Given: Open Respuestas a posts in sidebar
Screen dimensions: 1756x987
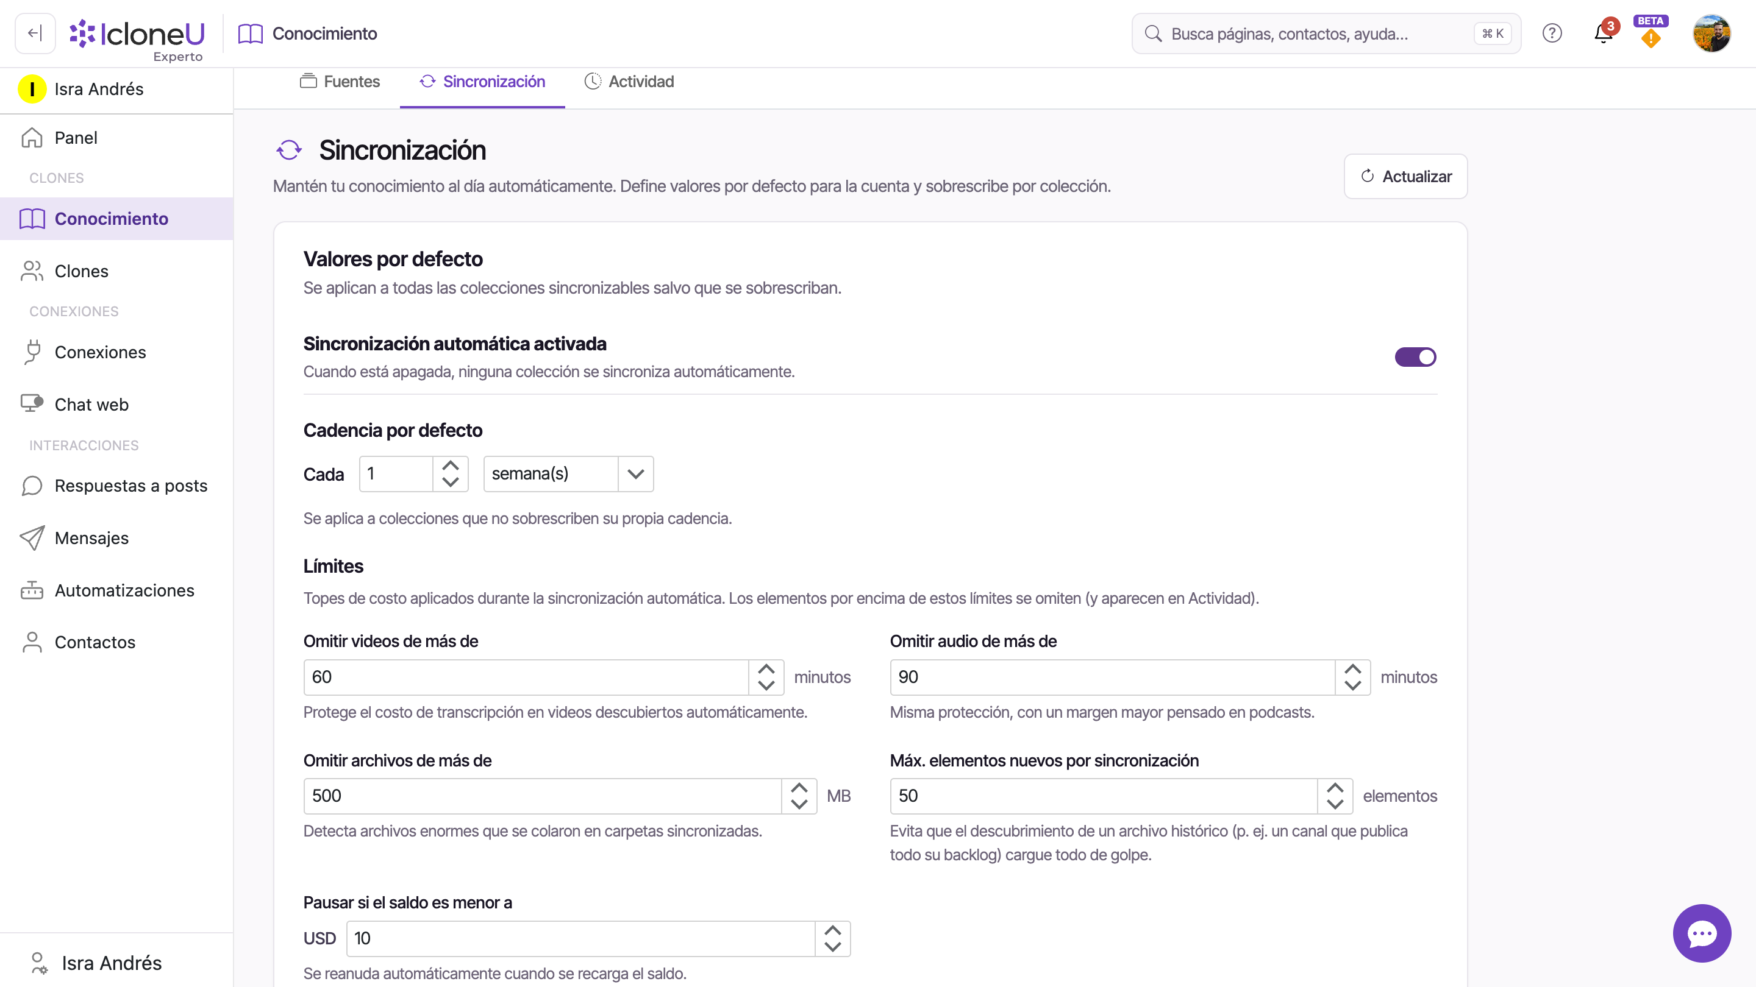Looking at the screenshot, I should coord(116,486).
